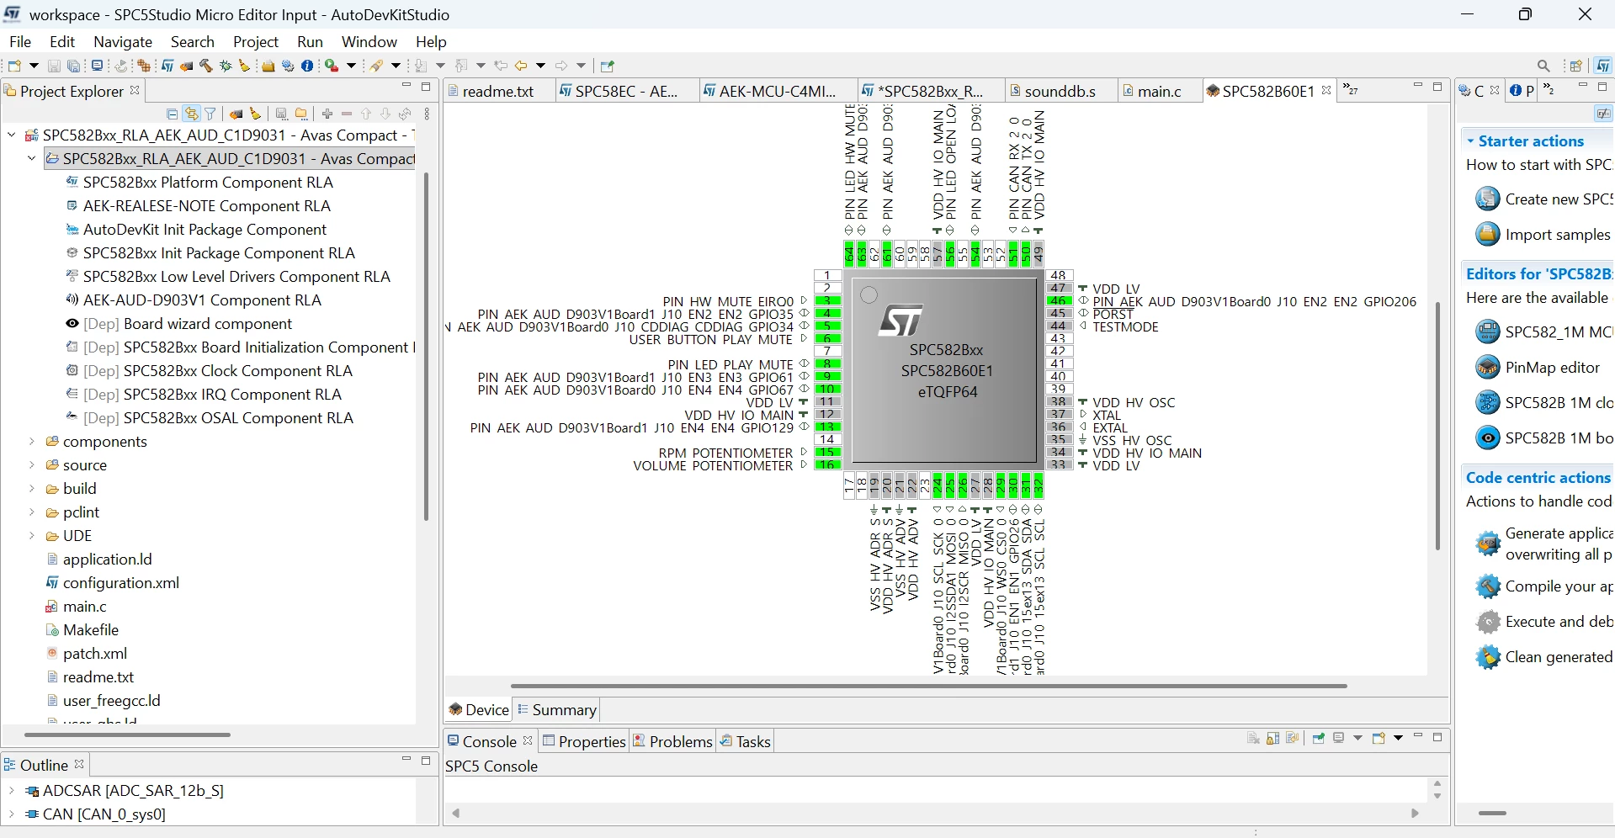Click Execute and debug link
1615x838 pixels.
[x=1559, y=622]
